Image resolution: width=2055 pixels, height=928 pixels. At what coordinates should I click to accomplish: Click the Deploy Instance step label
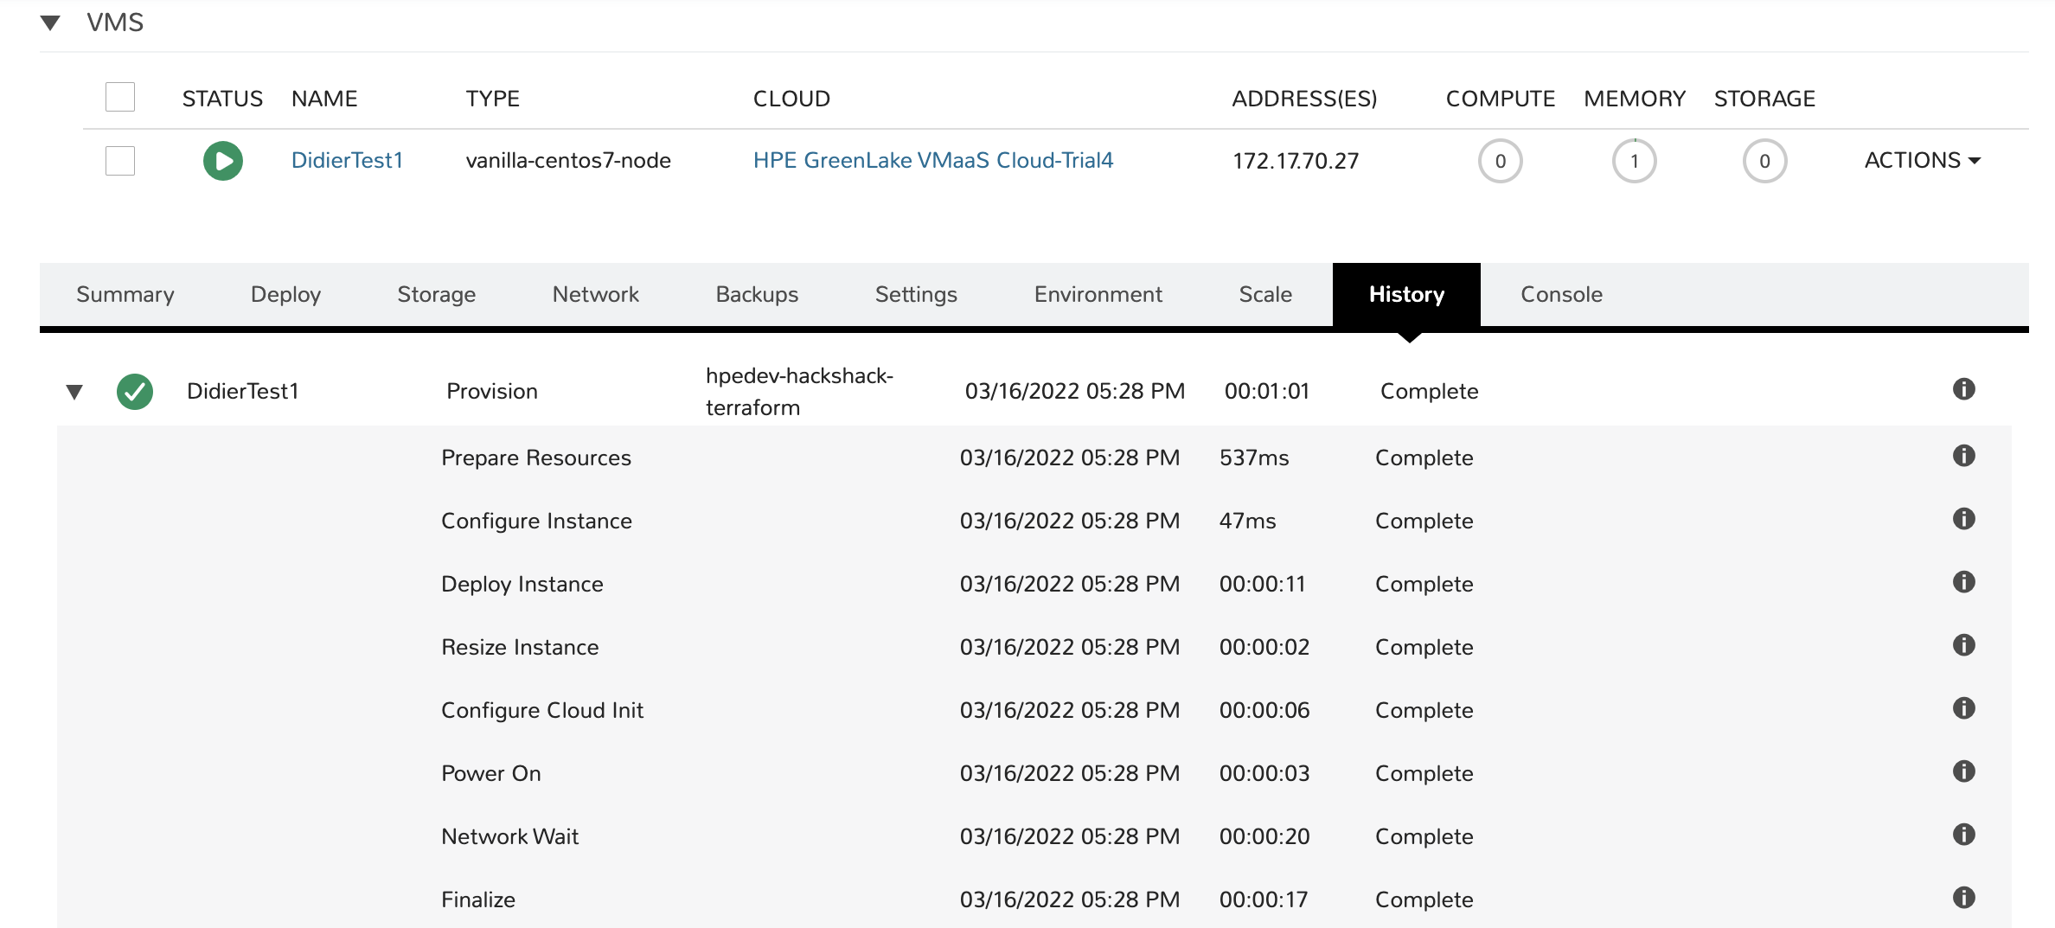pos(522,585)
